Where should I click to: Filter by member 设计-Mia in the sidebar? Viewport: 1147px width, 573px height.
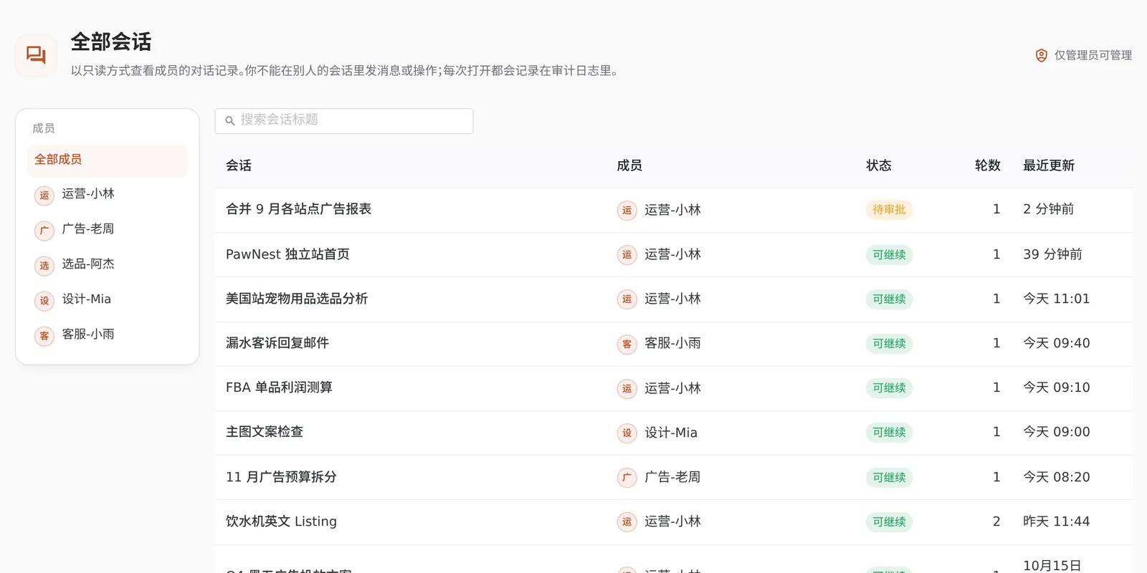point(108,299)
